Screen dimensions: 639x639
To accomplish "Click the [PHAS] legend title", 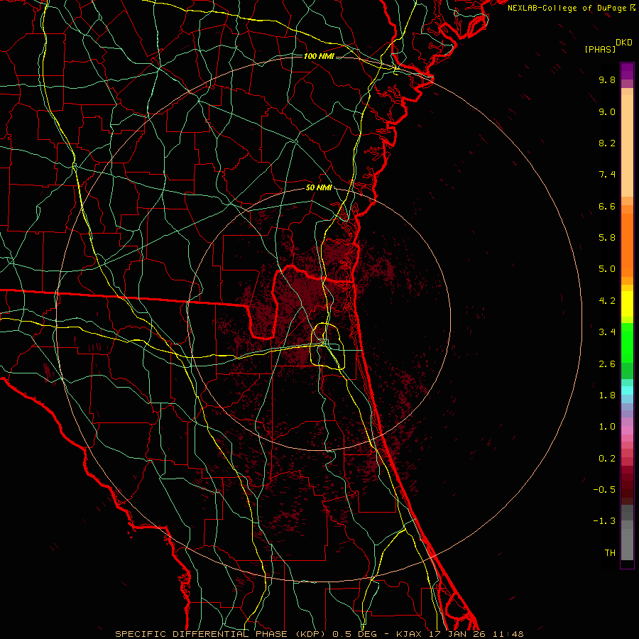I will 600,49.
